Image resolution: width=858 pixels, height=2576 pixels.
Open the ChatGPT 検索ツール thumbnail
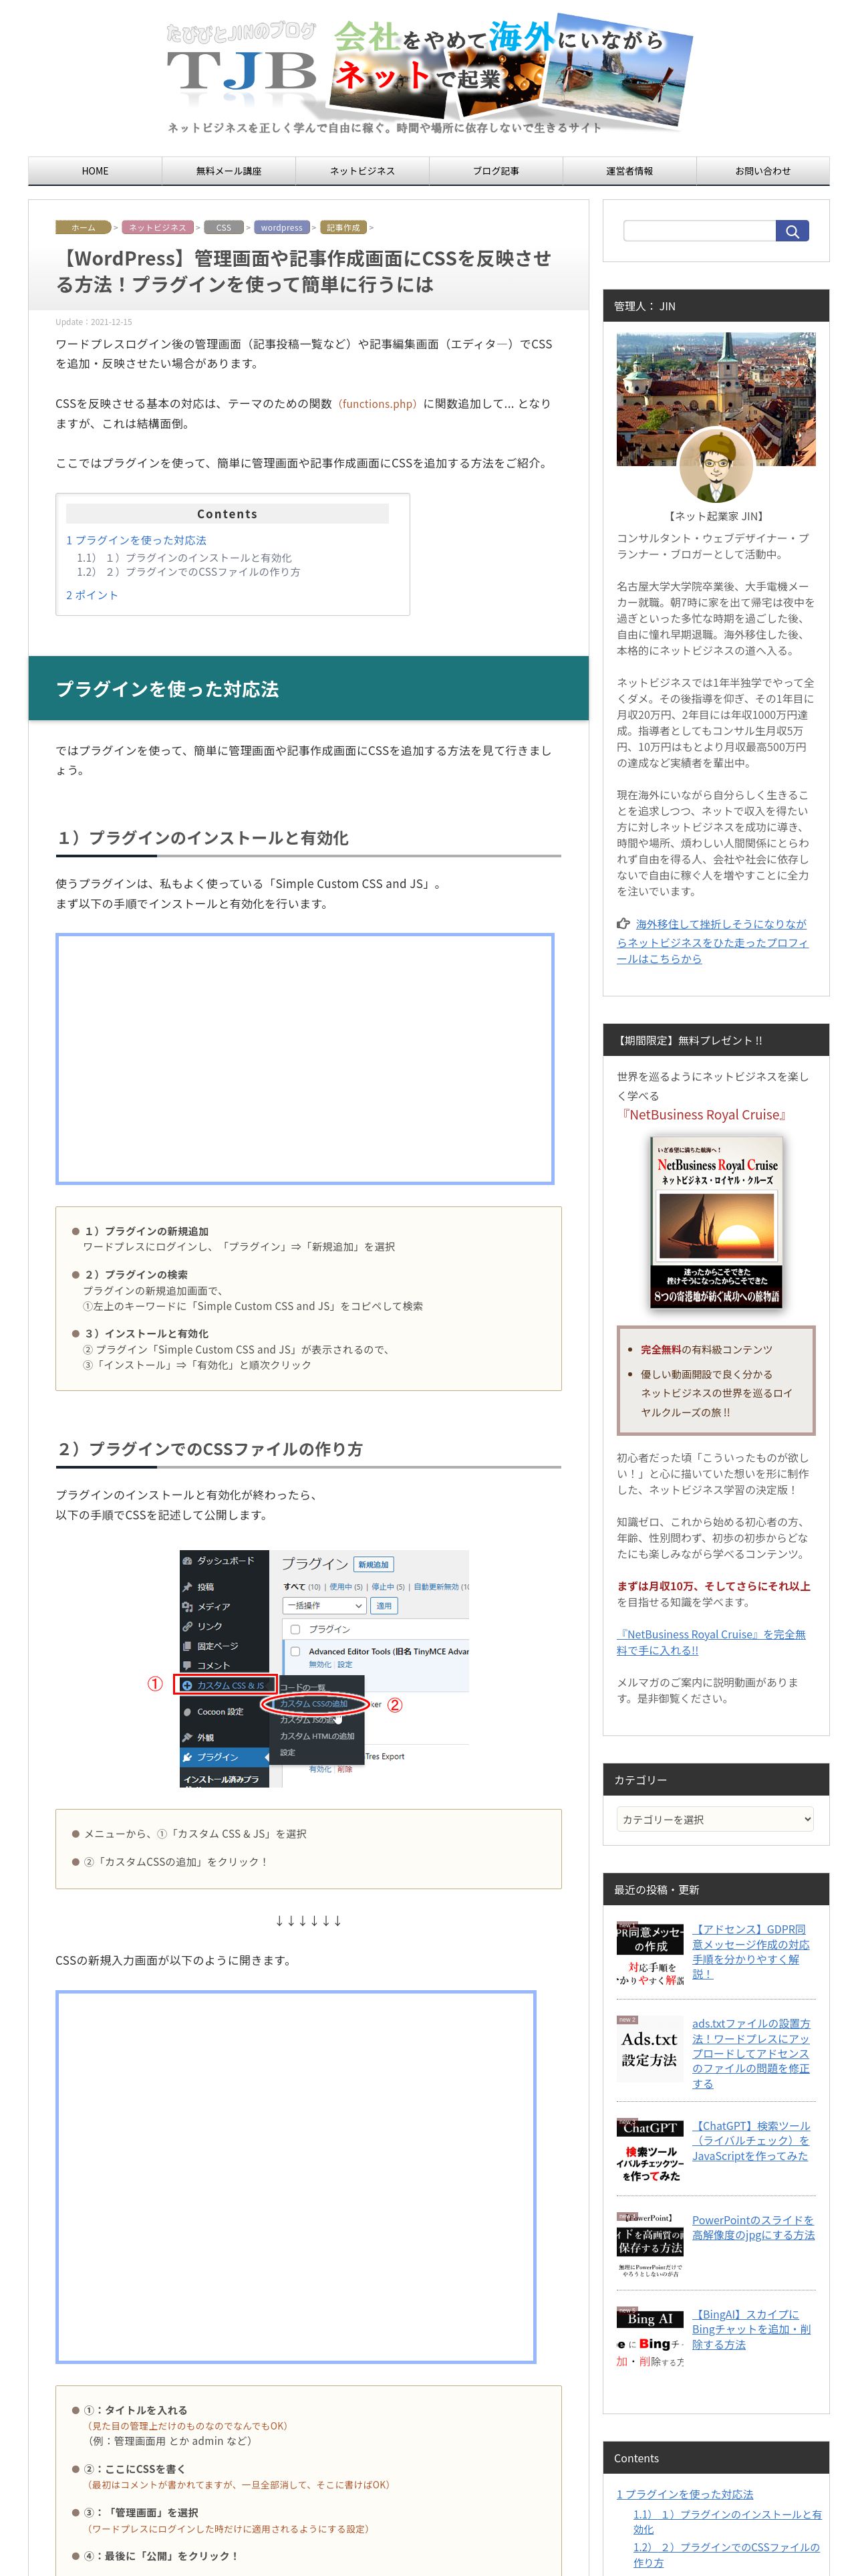click(650, 2150)
